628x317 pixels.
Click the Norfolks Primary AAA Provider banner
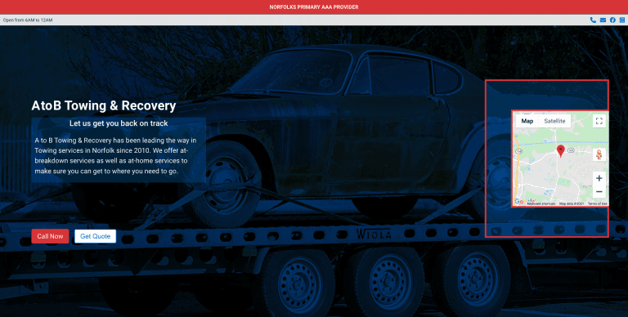(x=314, y=7)
